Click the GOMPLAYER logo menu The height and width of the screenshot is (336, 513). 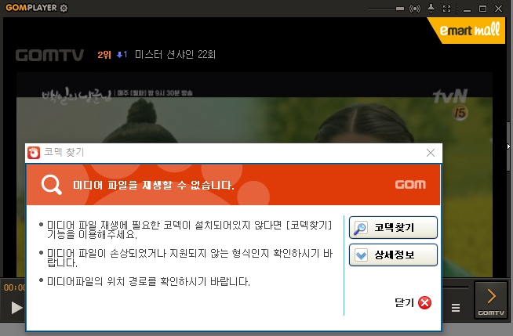[31, 8]
